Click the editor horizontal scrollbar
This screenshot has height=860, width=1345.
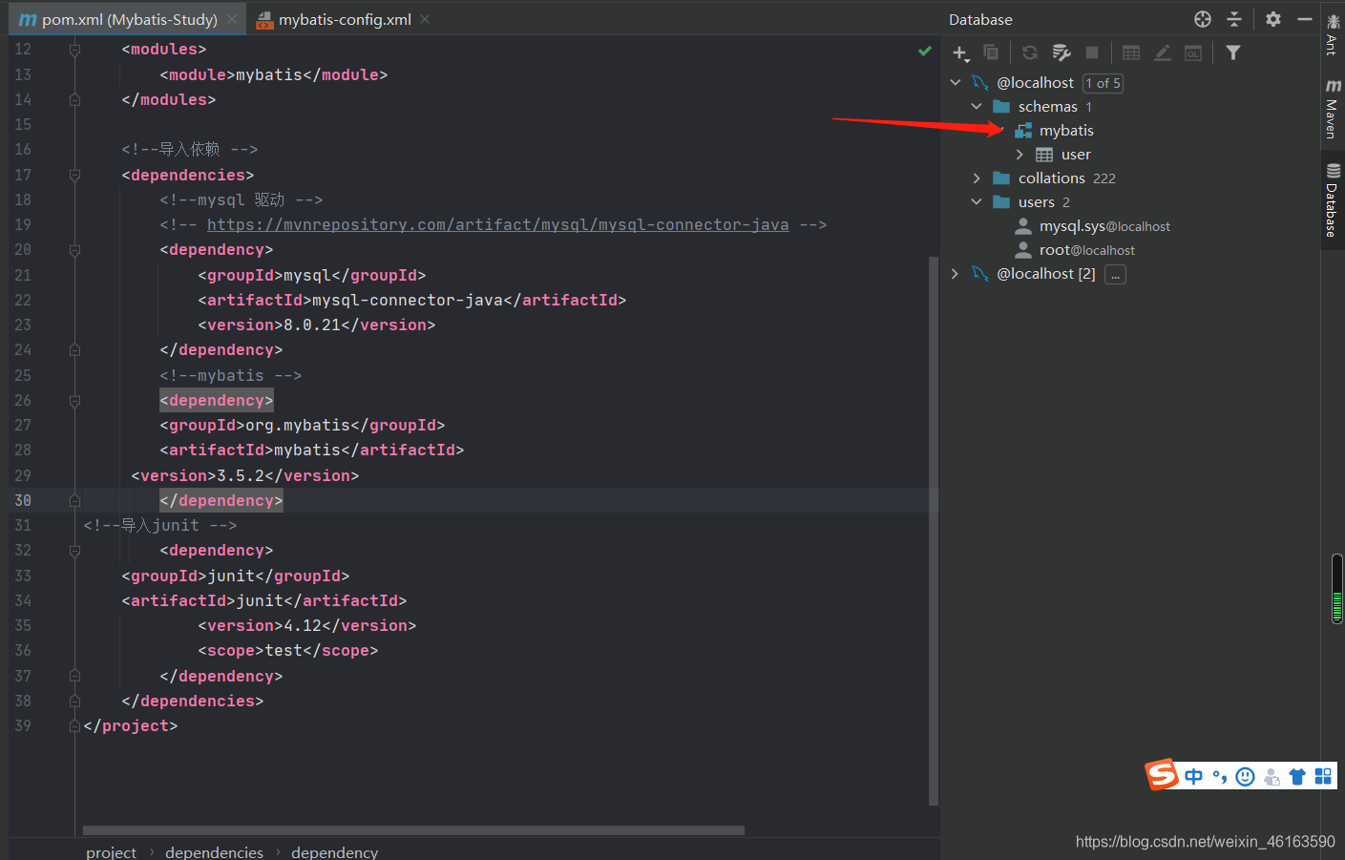coord(413,830)
